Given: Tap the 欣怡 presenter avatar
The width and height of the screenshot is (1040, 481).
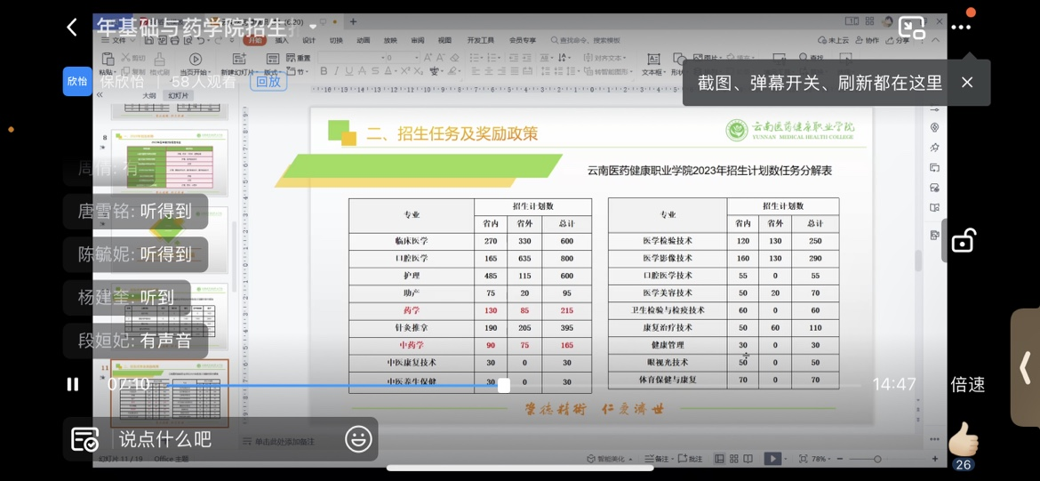Looking at the screenshot, I should [77, 82].
